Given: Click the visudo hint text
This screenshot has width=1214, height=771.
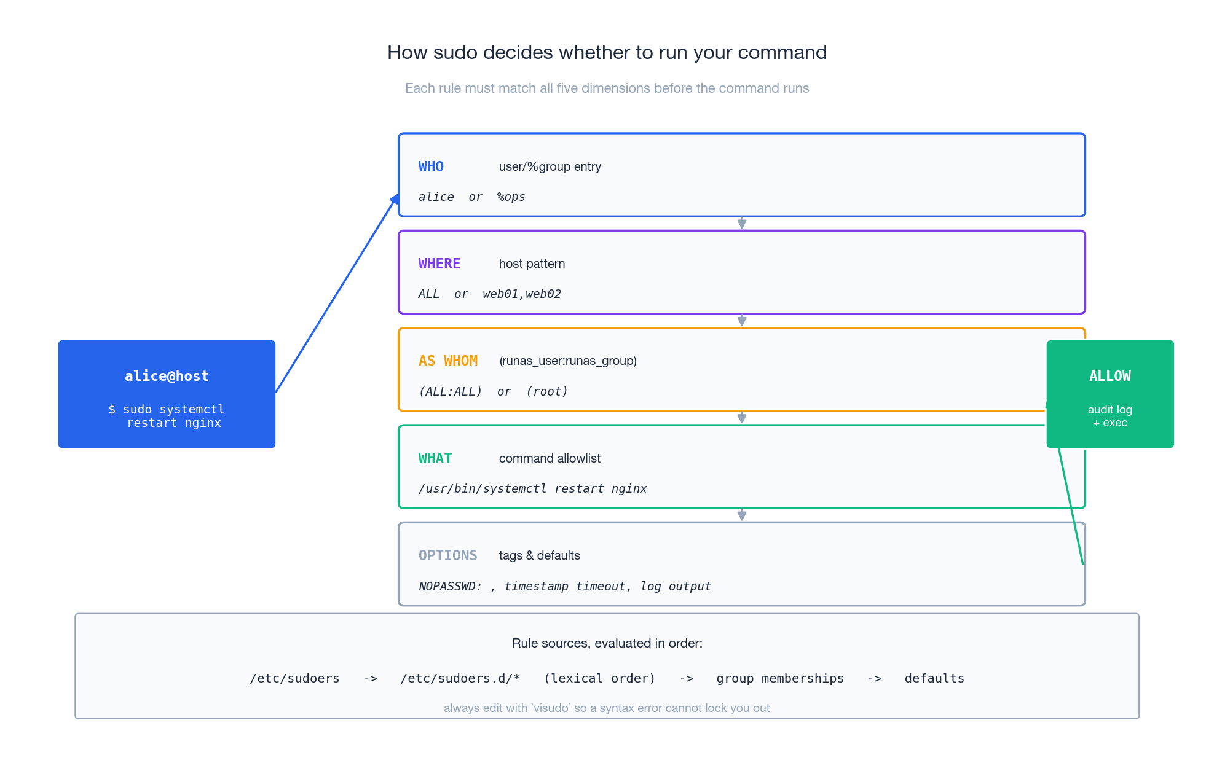Looking at the screenshot, I should (607, 708).
